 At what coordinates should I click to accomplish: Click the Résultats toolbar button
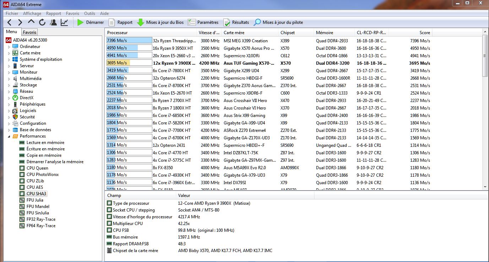pyautogui.click(x=236, y=22)
